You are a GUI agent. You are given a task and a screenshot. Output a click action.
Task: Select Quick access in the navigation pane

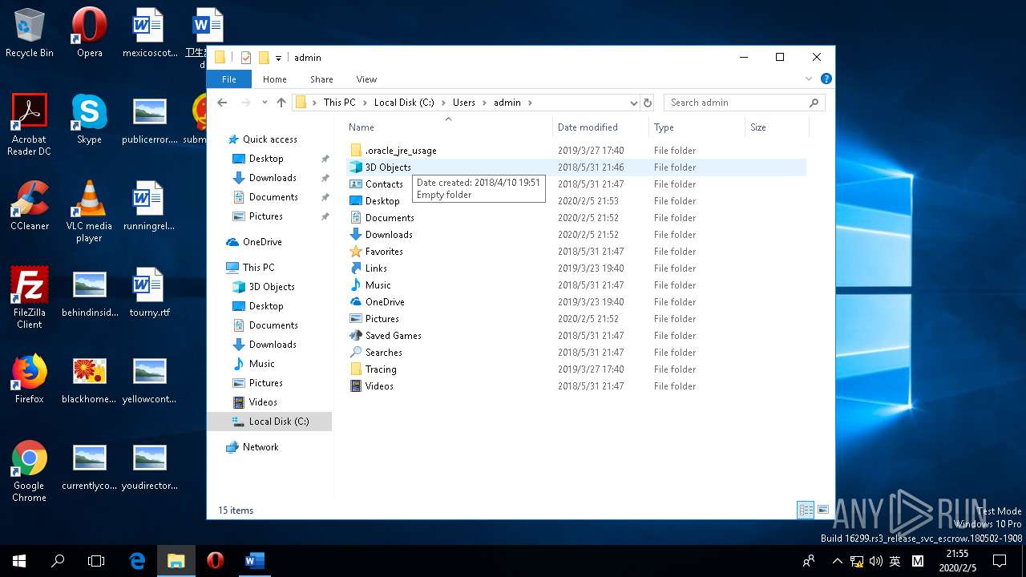click(269, 139)
